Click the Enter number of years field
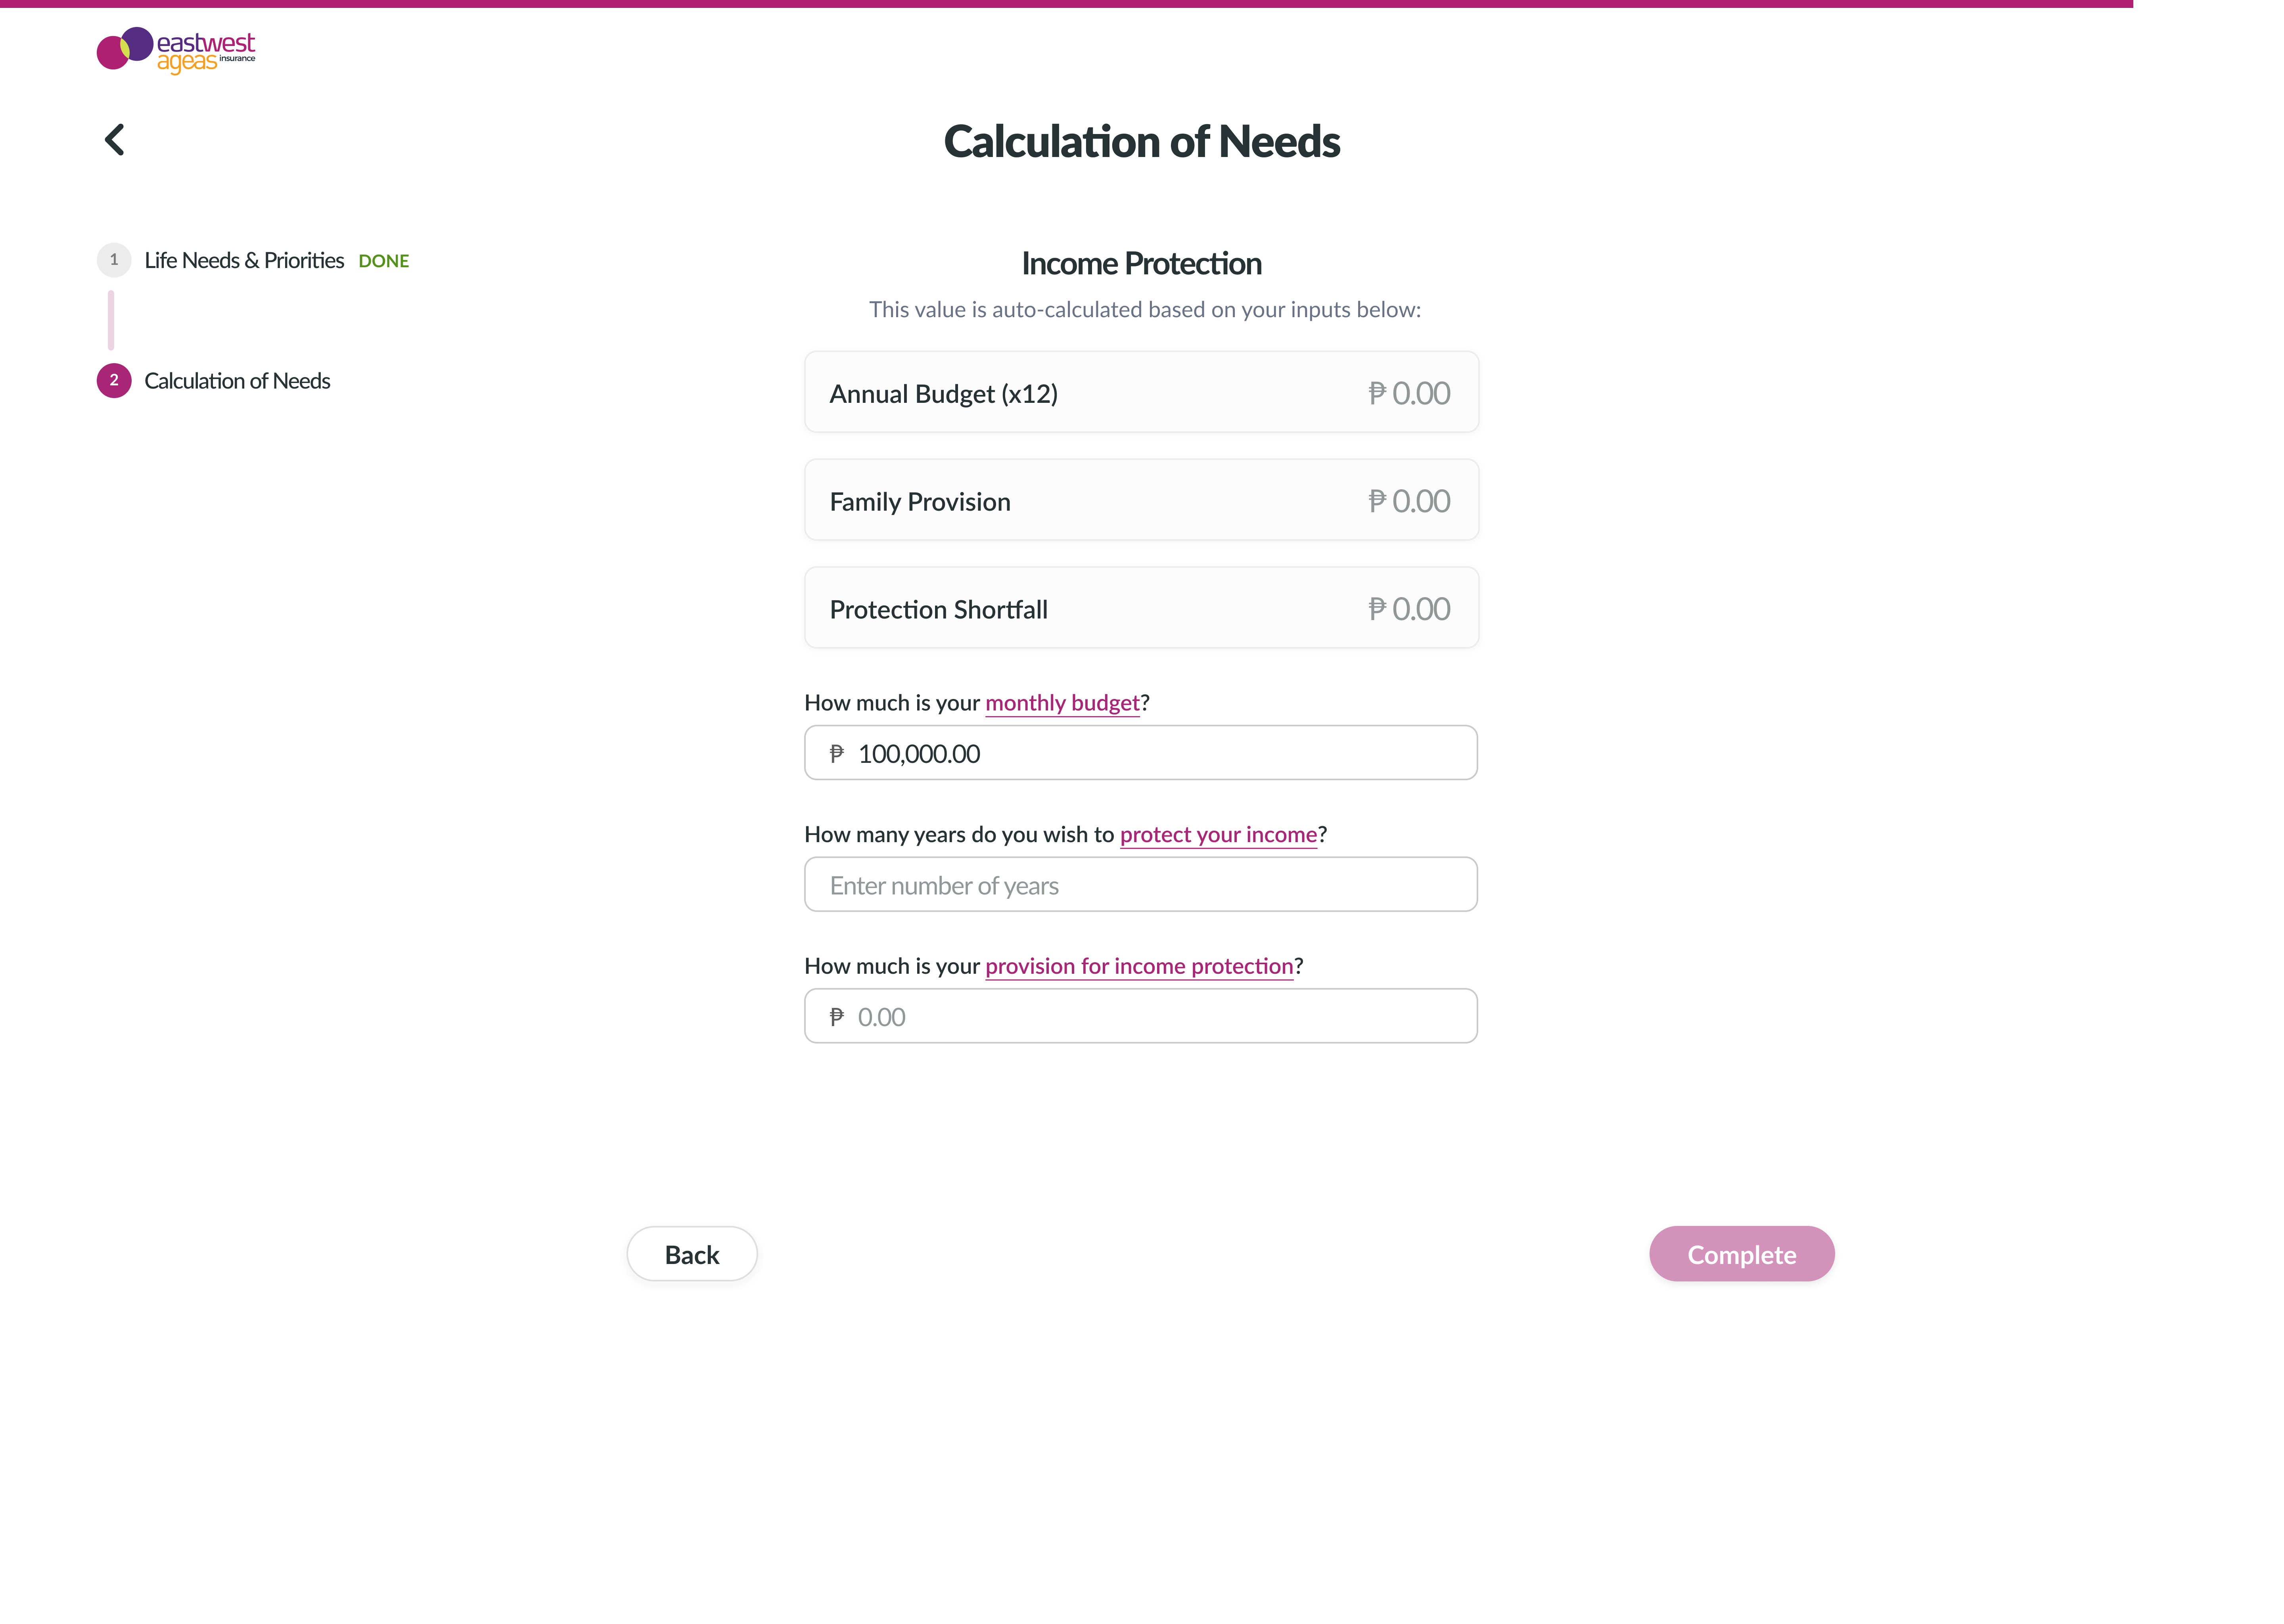Image resolution: width=2284 pixels, height=1624 pixels. [1141, 885]
